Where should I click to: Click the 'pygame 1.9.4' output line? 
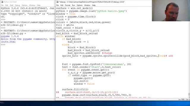pos(10,36)
